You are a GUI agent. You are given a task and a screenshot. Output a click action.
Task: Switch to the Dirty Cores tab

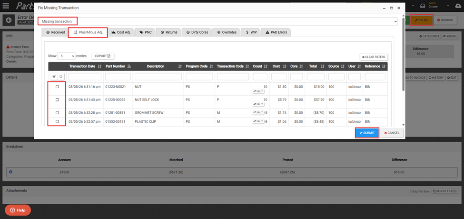click(x=197, y=32)
